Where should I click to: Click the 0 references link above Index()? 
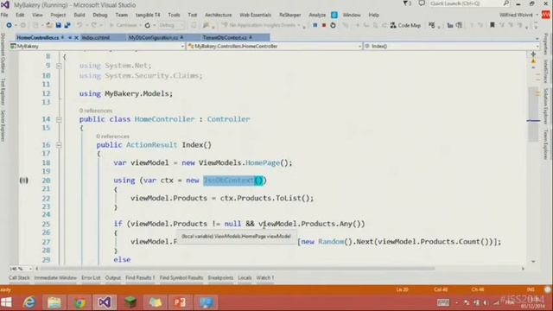[x=112, y=136]
